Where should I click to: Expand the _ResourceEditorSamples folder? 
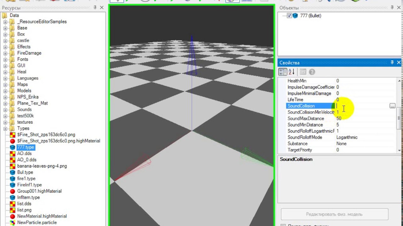[5, 22]
